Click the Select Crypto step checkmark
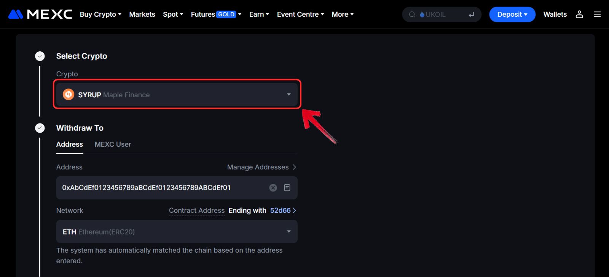Viewport: 609px width, 277px height. (x=40, y=56)
